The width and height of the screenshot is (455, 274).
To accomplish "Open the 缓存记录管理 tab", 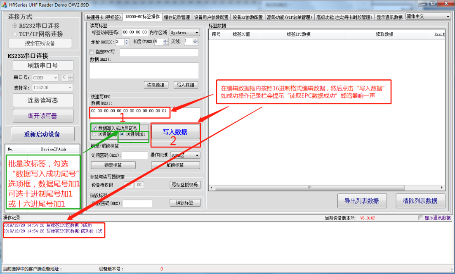I will click(177, 17).
